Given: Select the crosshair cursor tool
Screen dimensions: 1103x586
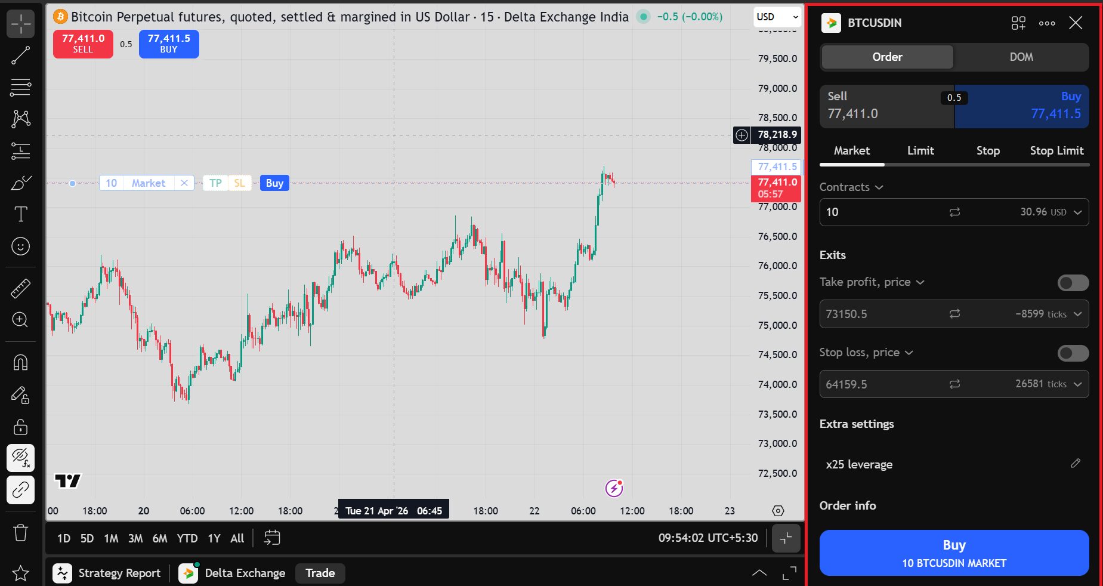Looking at the screenshot, I should [21, 24].
